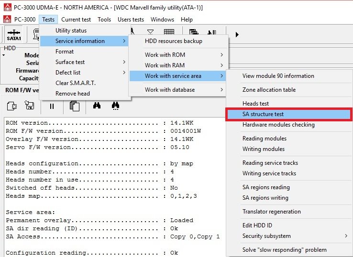Click the filter funnel toolbar icon

coord(150,32)
